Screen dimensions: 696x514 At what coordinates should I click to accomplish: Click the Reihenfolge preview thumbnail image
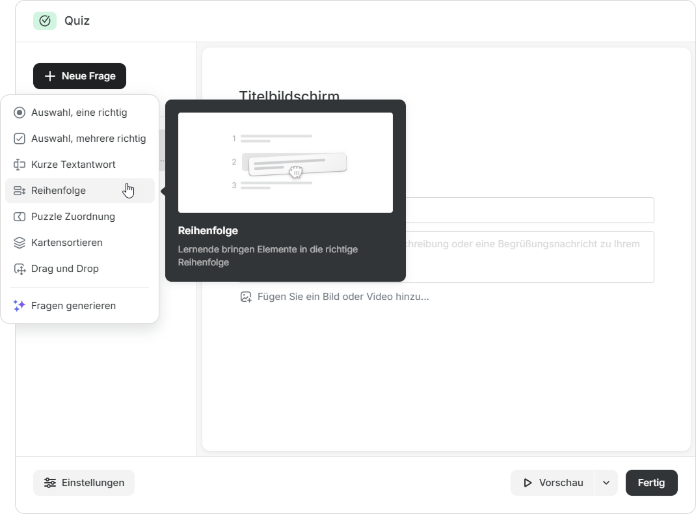285,163
